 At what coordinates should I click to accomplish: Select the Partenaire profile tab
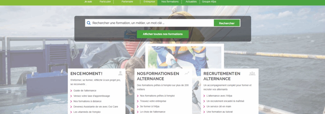click(127, 2)
